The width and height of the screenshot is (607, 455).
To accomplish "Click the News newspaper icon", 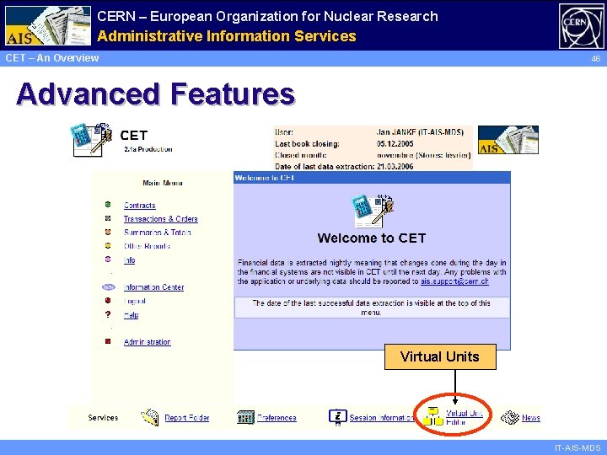I will (510, 417).
